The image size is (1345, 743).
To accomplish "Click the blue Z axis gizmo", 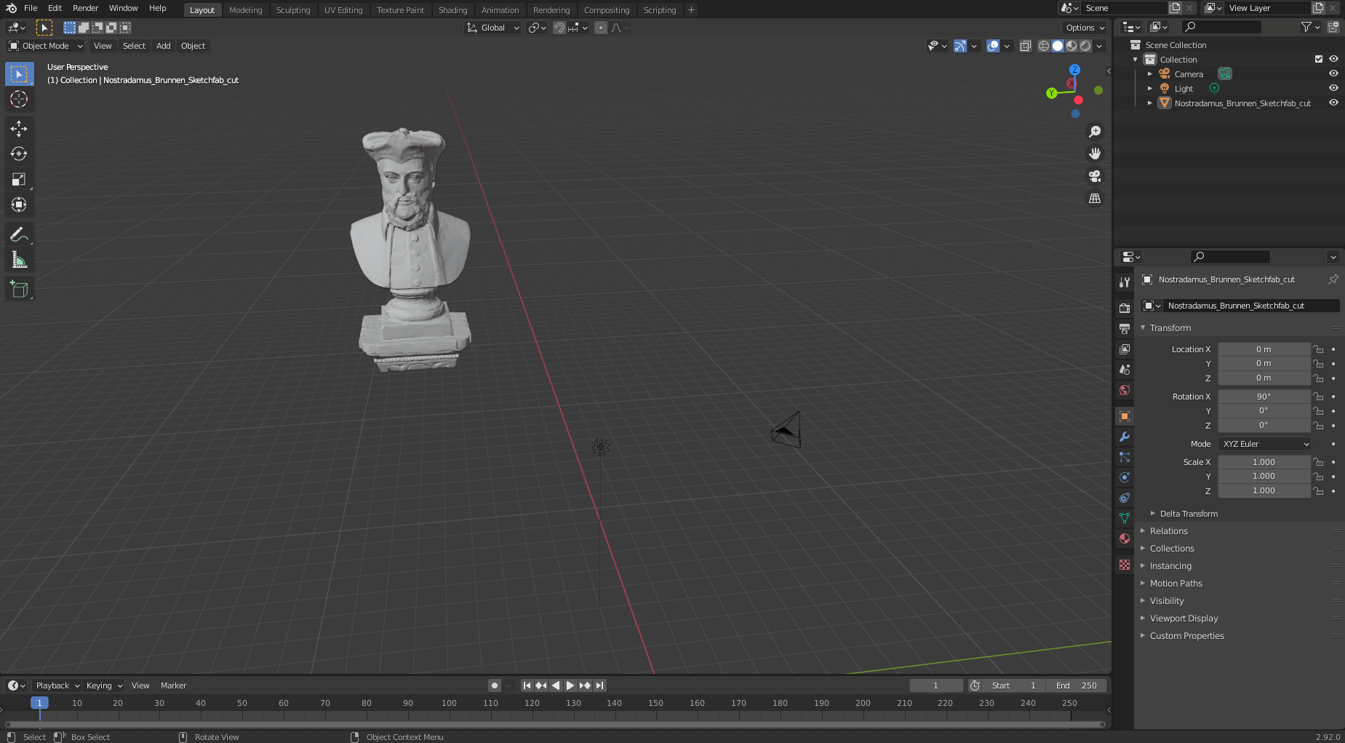I will (1074, 70).
